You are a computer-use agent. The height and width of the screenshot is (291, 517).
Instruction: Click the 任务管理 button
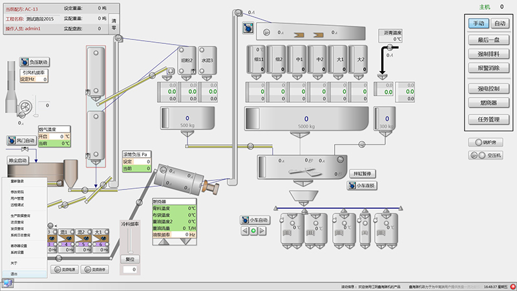pos(489,120)
